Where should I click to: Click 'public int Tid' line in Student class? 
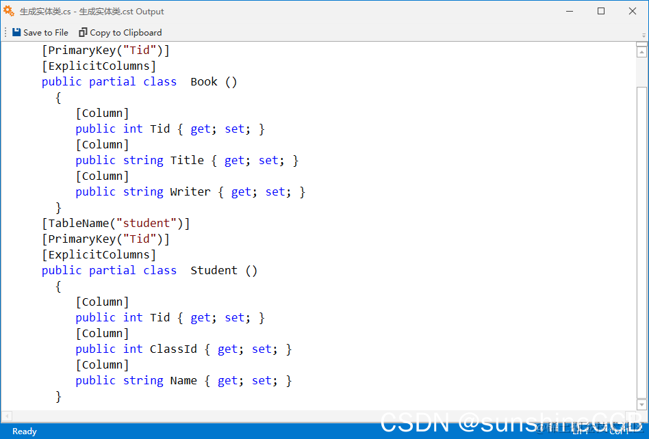[170, 318]
